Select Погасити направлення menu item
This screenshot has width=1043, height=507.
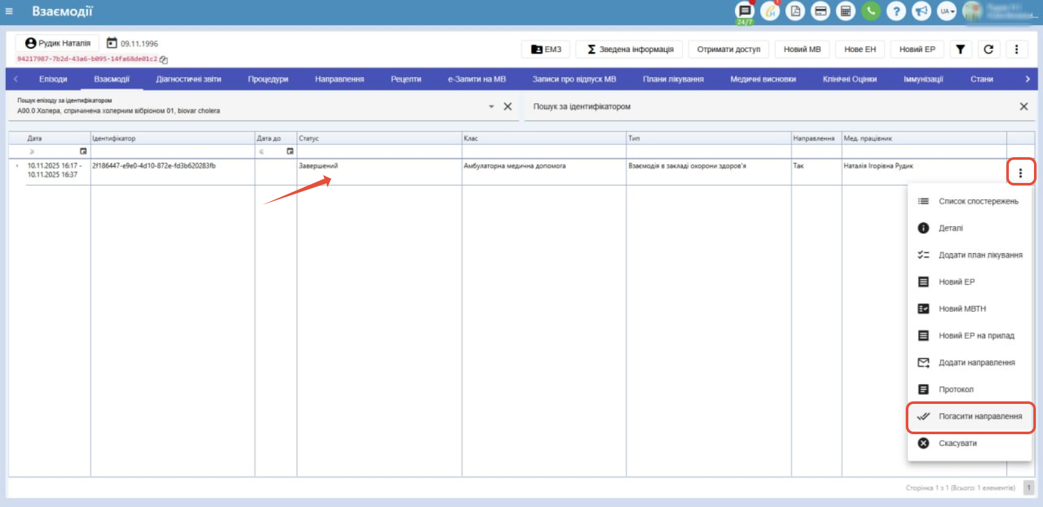coord(970,416)
